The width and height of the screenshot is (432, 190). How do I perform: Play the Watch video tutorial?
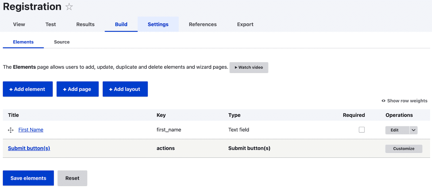pos(249,67)
